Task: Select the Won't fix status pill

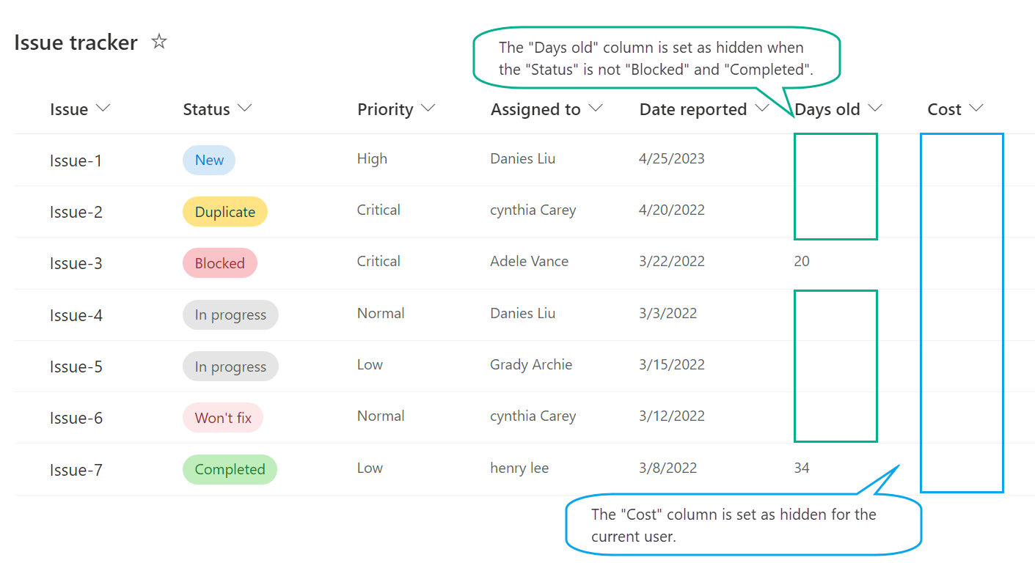Action: point(223,418)
